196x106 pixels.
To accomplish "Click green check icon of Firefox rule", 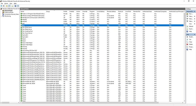I will click(x=21, y=14).
